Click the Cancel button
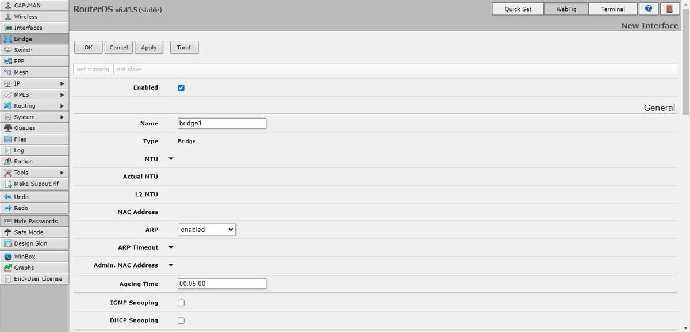Image resolution: width=690 pixels, height=332 pixels. click(x=119, y=48)
